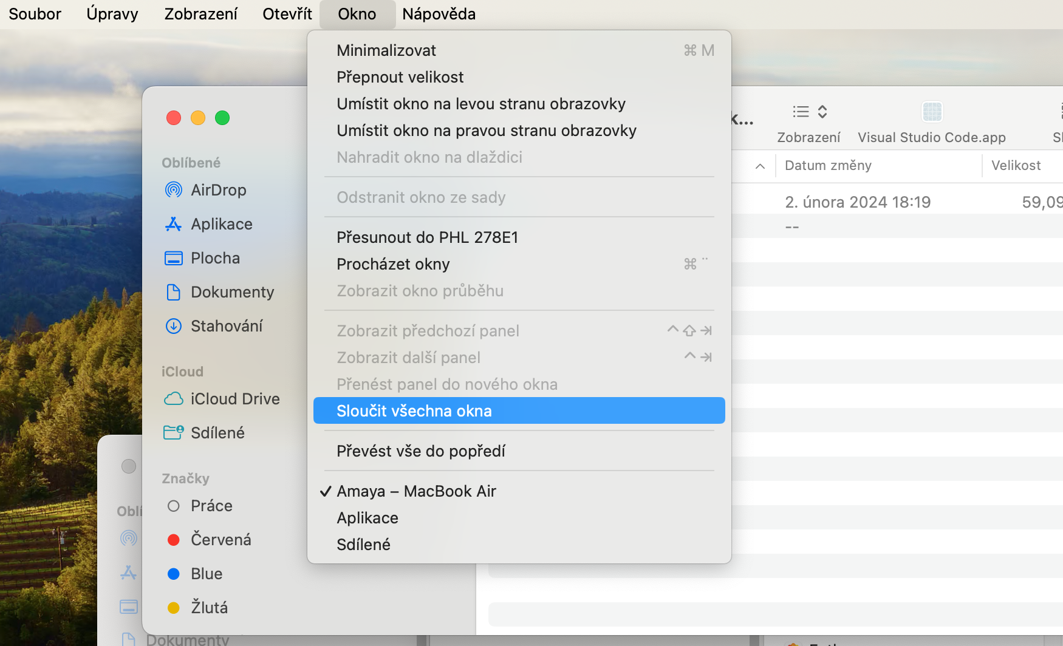Open Dokumenty in the sidebar

coord(233,292)
